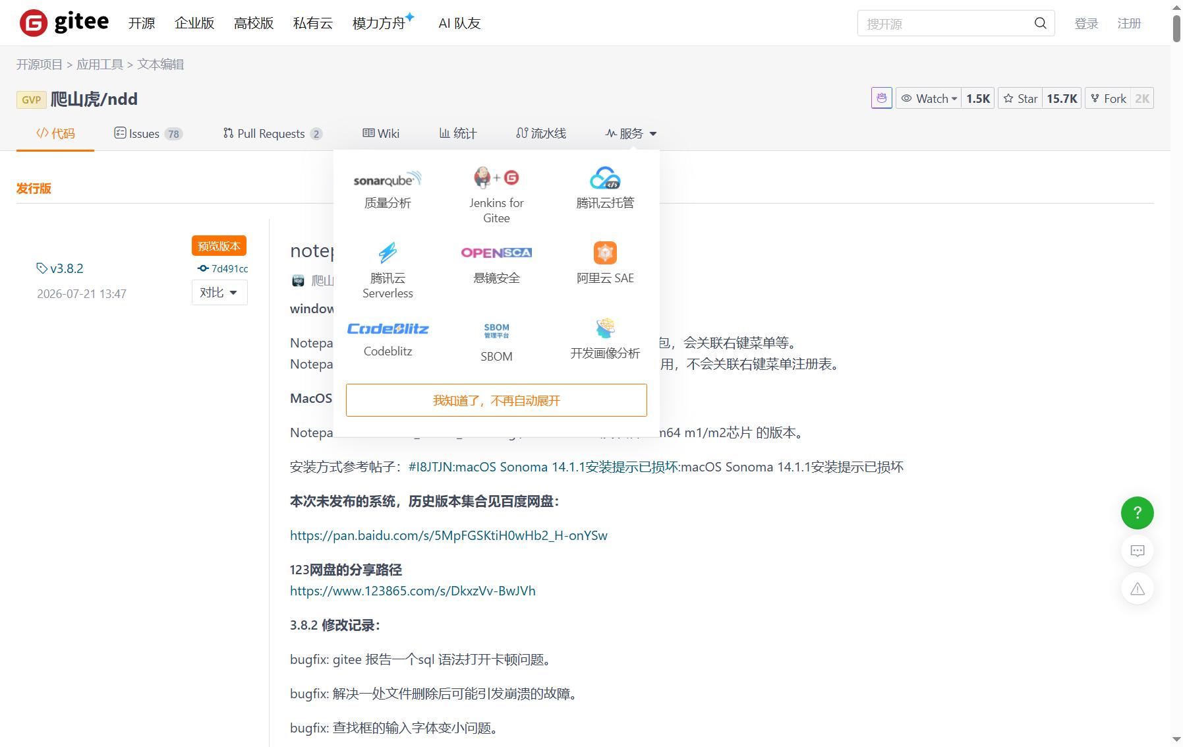The image size is (1183, 747).
Task: Open the Baidu pan download link
Action: click(x=449, y=535)
